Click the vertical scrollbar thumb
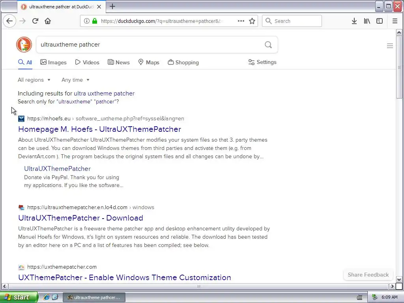Screen dimensions: 404x303 tap(399, 67)
